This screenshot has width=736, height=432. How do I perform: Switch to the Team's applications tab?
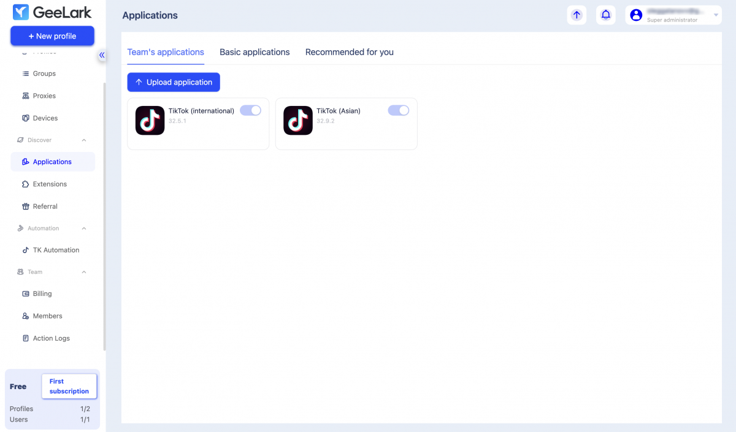(x=166, y=52)
